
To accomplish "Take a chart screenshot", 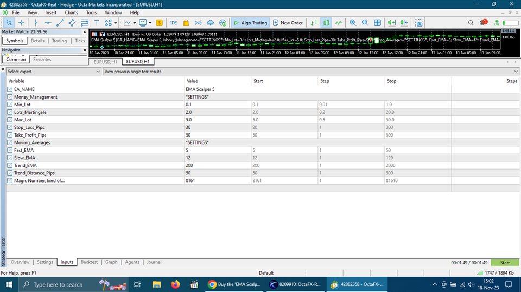I will pyautogui.click(x=419, y=23).
